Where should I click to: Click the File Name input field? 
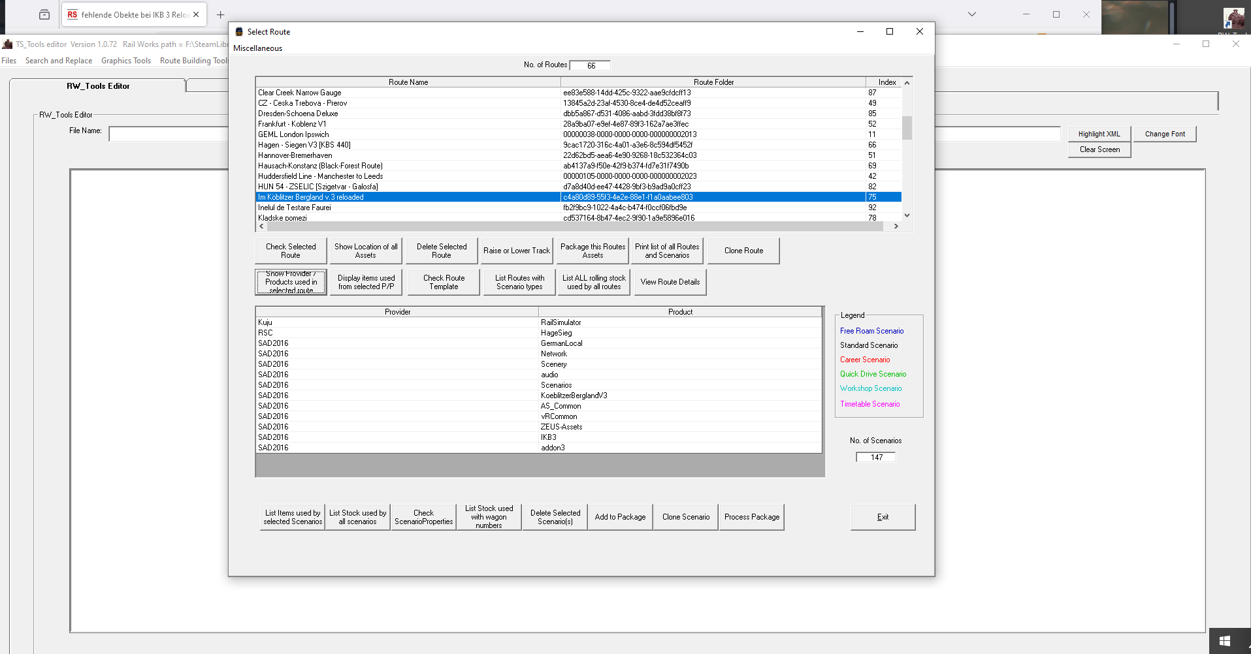pos(168,134)
